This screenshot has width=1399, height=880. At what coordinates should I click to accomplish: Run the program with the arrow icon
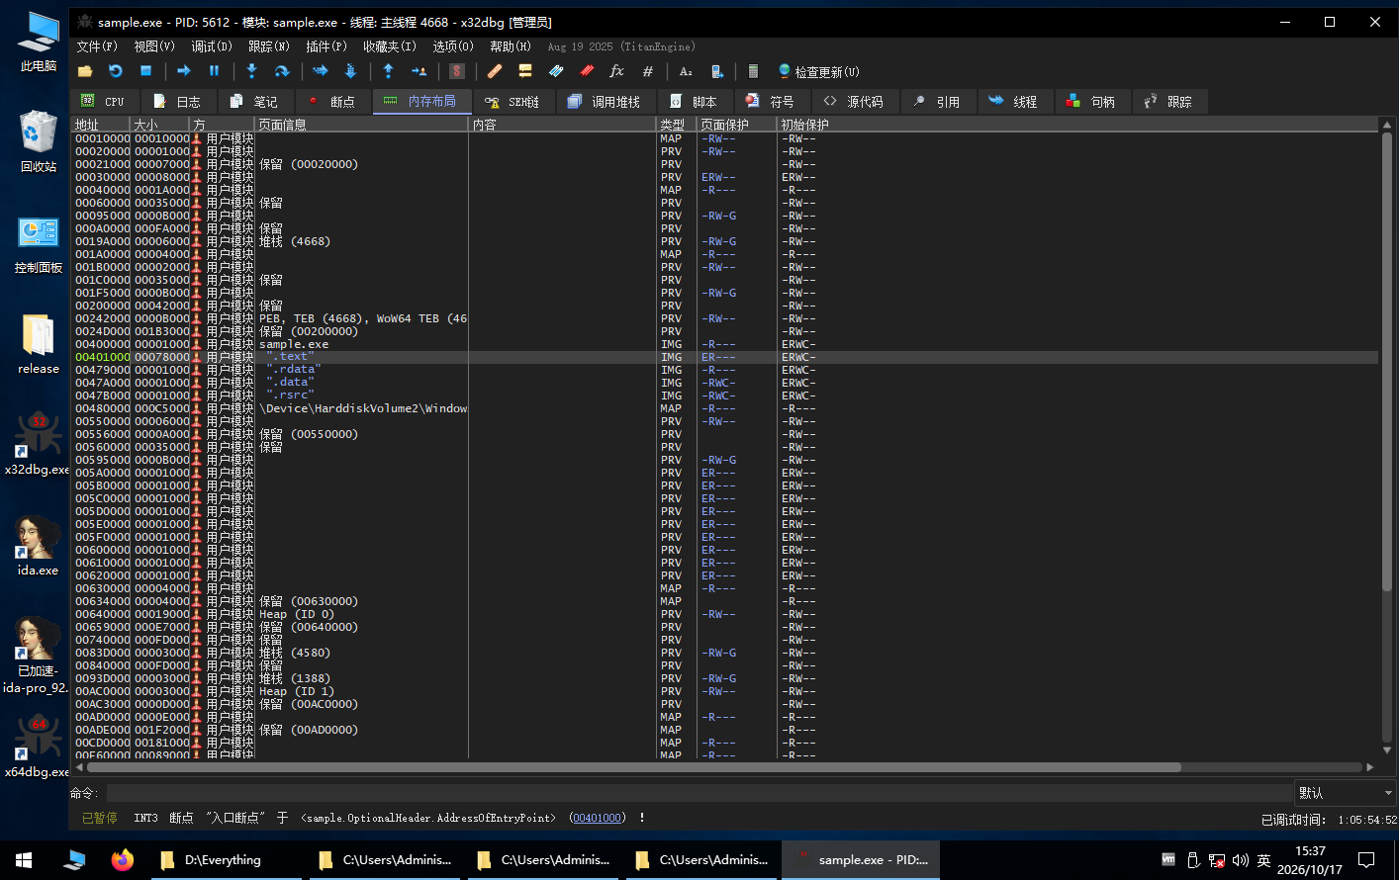point(184,71)
